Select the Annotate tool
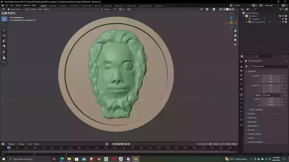Image resolution: width=289 pixels, height=162 pixels. [x=4, y=52]
